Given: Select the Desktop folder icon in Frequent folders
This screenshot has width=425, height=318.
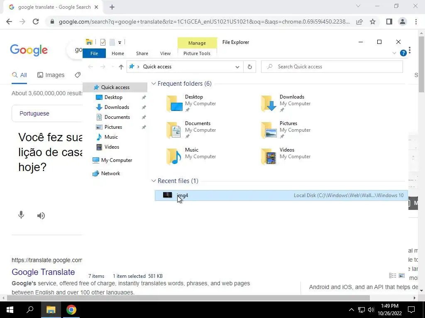Looking at the screenshot, I should [174, 103].
